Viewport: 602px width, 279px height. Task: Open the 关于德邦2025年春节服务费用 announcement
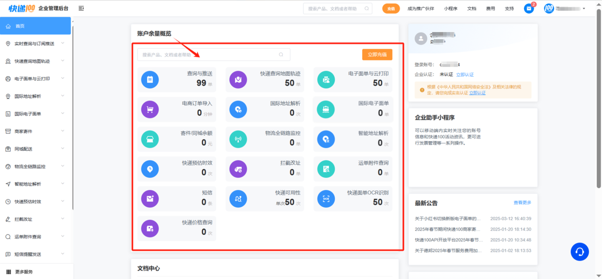448,250
